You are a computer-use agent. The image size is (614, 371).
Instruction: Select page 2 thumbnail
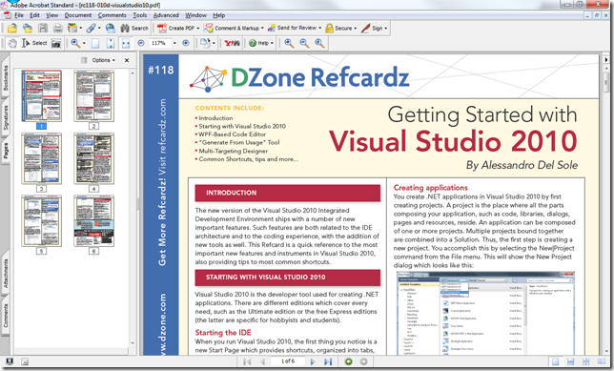click(x=93, y=96)
